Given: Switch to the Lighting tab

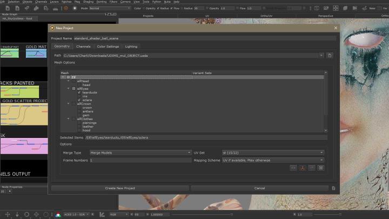Looking at the screenshot, I should pos(131,47).
